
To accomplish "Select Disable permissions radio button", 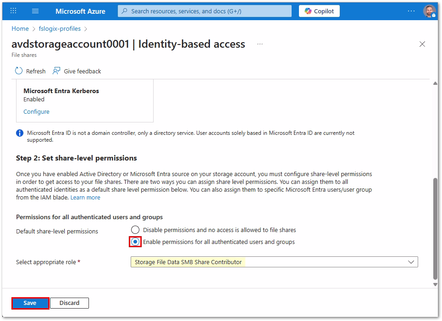I will (135, 230).
